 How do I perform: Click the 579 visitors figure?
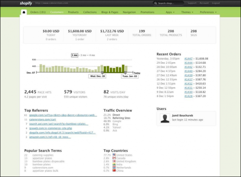coord(68,92)
